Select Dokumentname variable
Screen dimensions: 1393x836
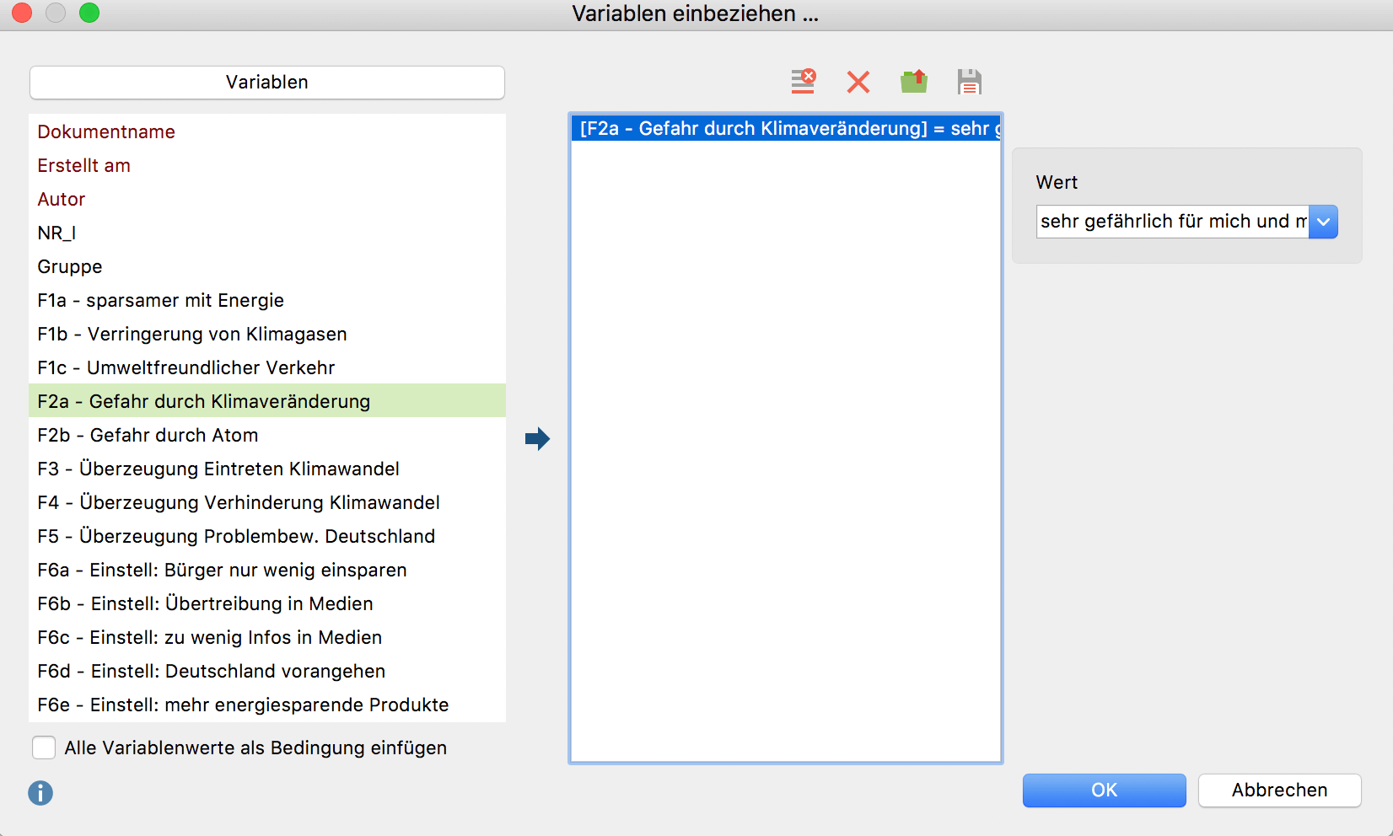pos(267,131)
